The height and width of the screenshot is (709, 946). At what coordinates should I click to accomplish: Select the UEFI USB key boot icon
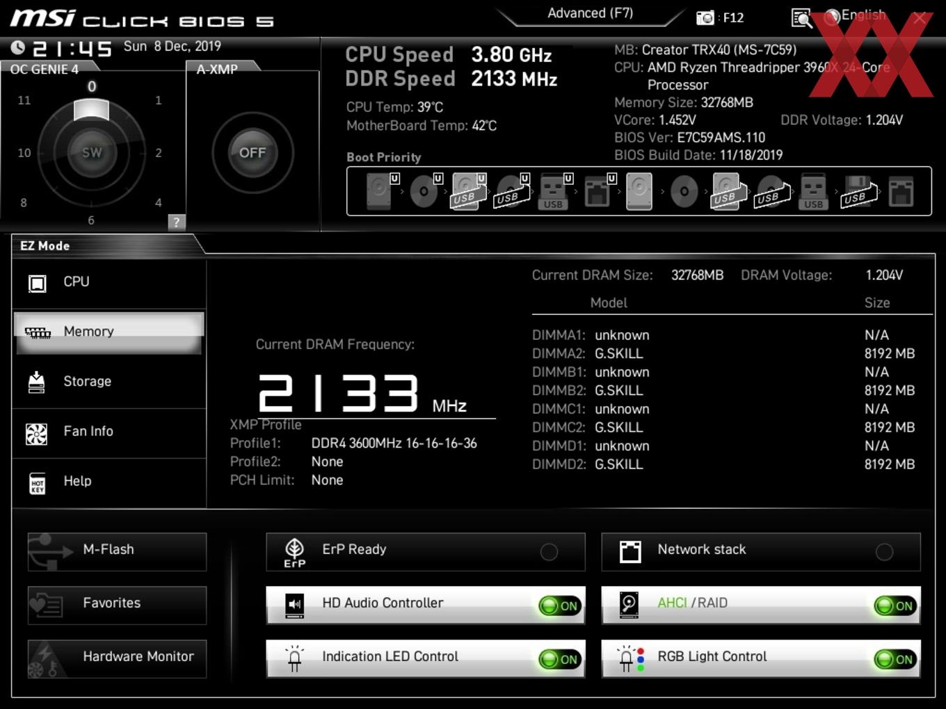(554, 191)
